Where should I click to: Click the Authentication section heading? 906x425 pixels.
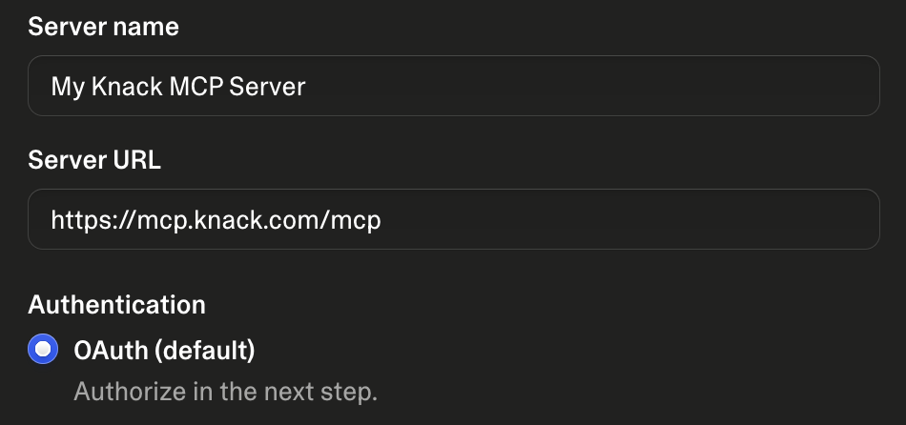point(116,304)
